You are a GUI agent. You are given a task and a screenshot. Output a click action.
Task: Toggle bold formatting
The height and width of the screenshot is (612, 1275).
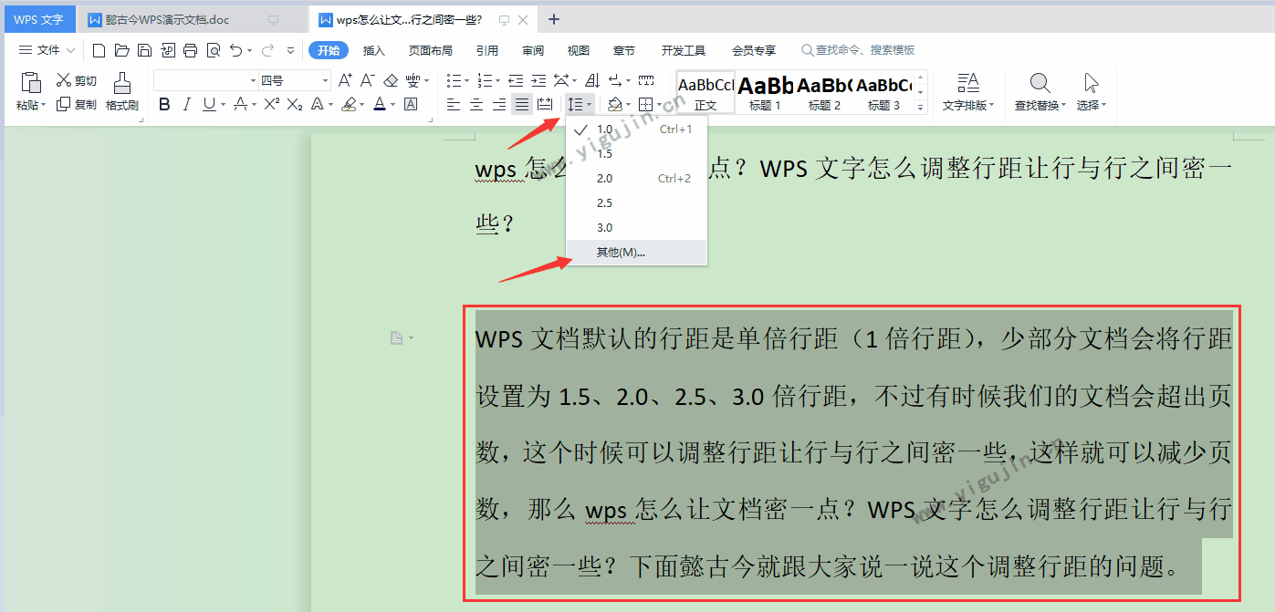click(x=164, y=105)
